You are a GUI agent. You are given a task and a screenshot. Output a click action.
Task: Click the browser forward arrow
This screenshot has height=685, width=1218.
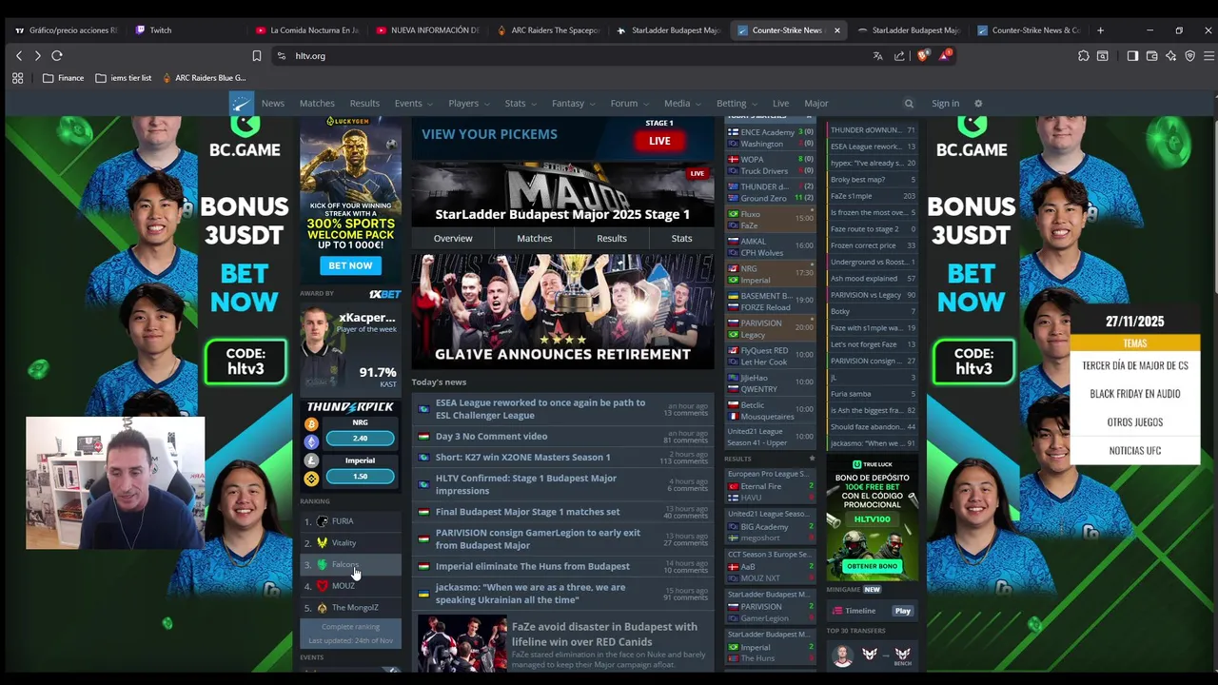(37, 56)
